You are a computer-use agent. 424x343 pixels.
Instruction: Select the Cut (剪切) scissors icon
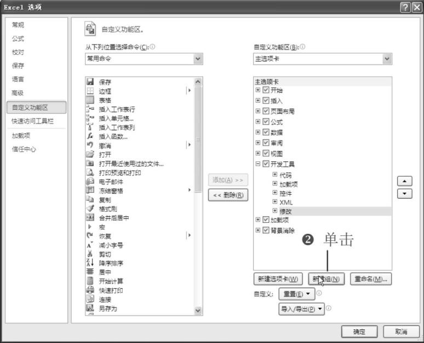pos(90,254)
